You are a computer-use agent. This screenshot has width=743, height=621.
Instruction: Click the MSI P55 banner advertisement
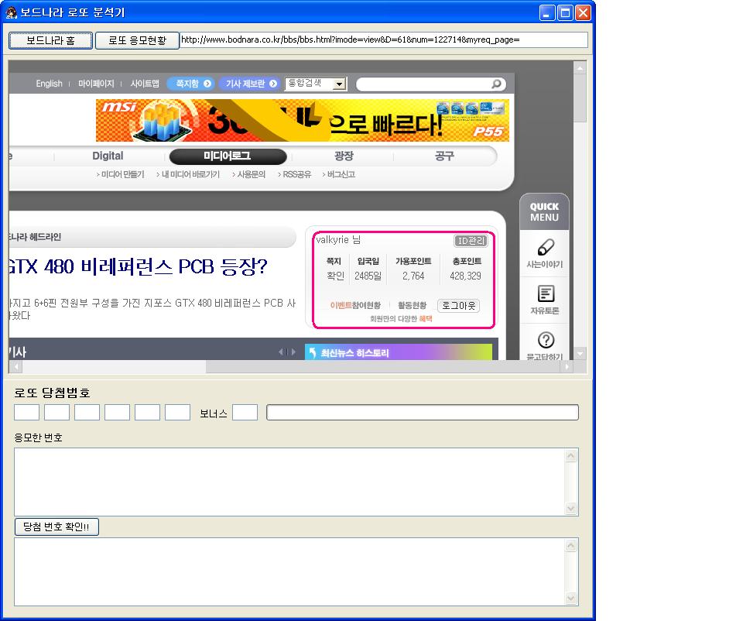[x=302, y=121]
